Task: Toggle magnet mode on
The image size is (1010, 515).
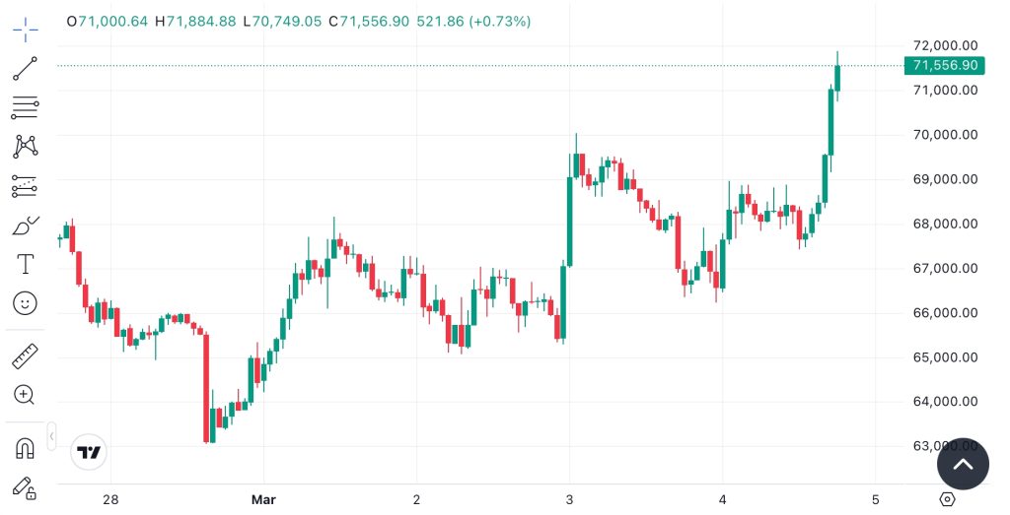Action: click(25, 448)
